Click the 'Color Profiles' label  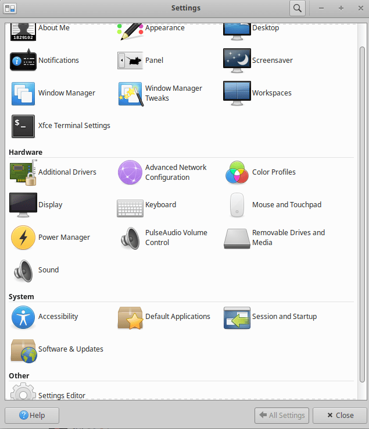point(274,172)
